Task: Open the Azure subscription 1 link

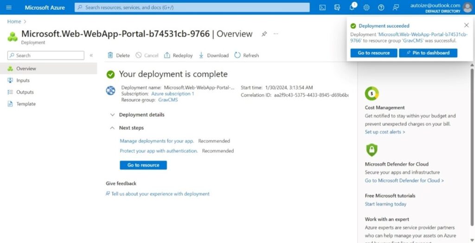Action: (x=173, y=94)
